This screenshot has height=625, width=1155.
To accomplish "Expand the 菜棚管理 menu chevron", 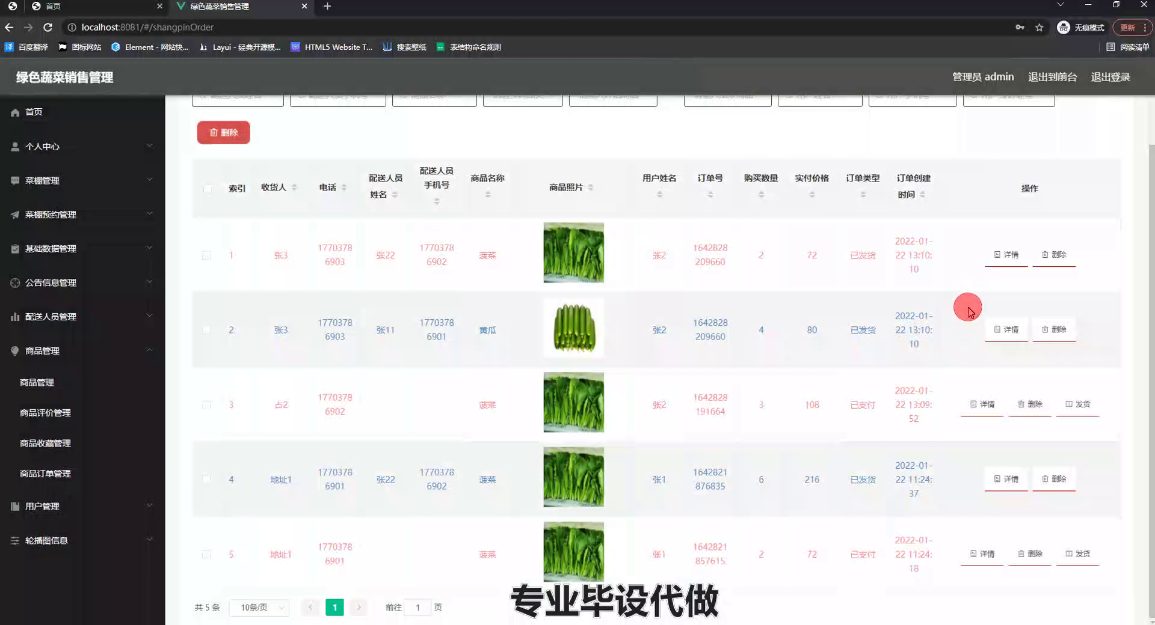I will (x=149, y=180).
